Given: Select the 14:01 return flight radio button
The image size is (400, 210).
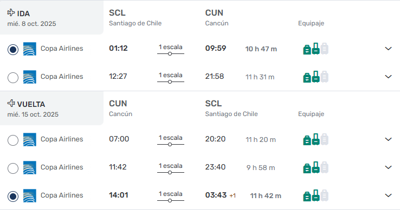Looking at the screenshot, I should pos(13,197).
